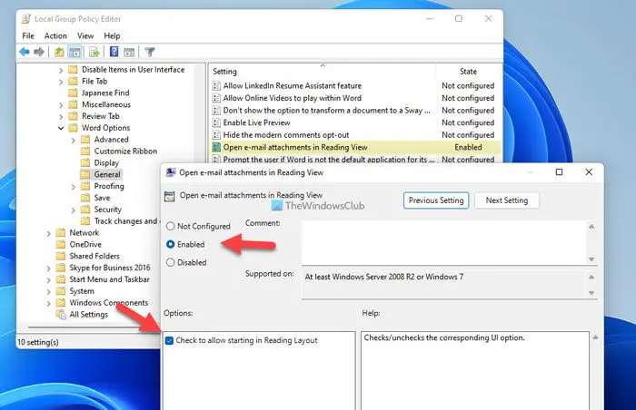Click the icon next to Hide the modern comments opt-out
Screen dimensions: 636x410
(x=216, y=135)
